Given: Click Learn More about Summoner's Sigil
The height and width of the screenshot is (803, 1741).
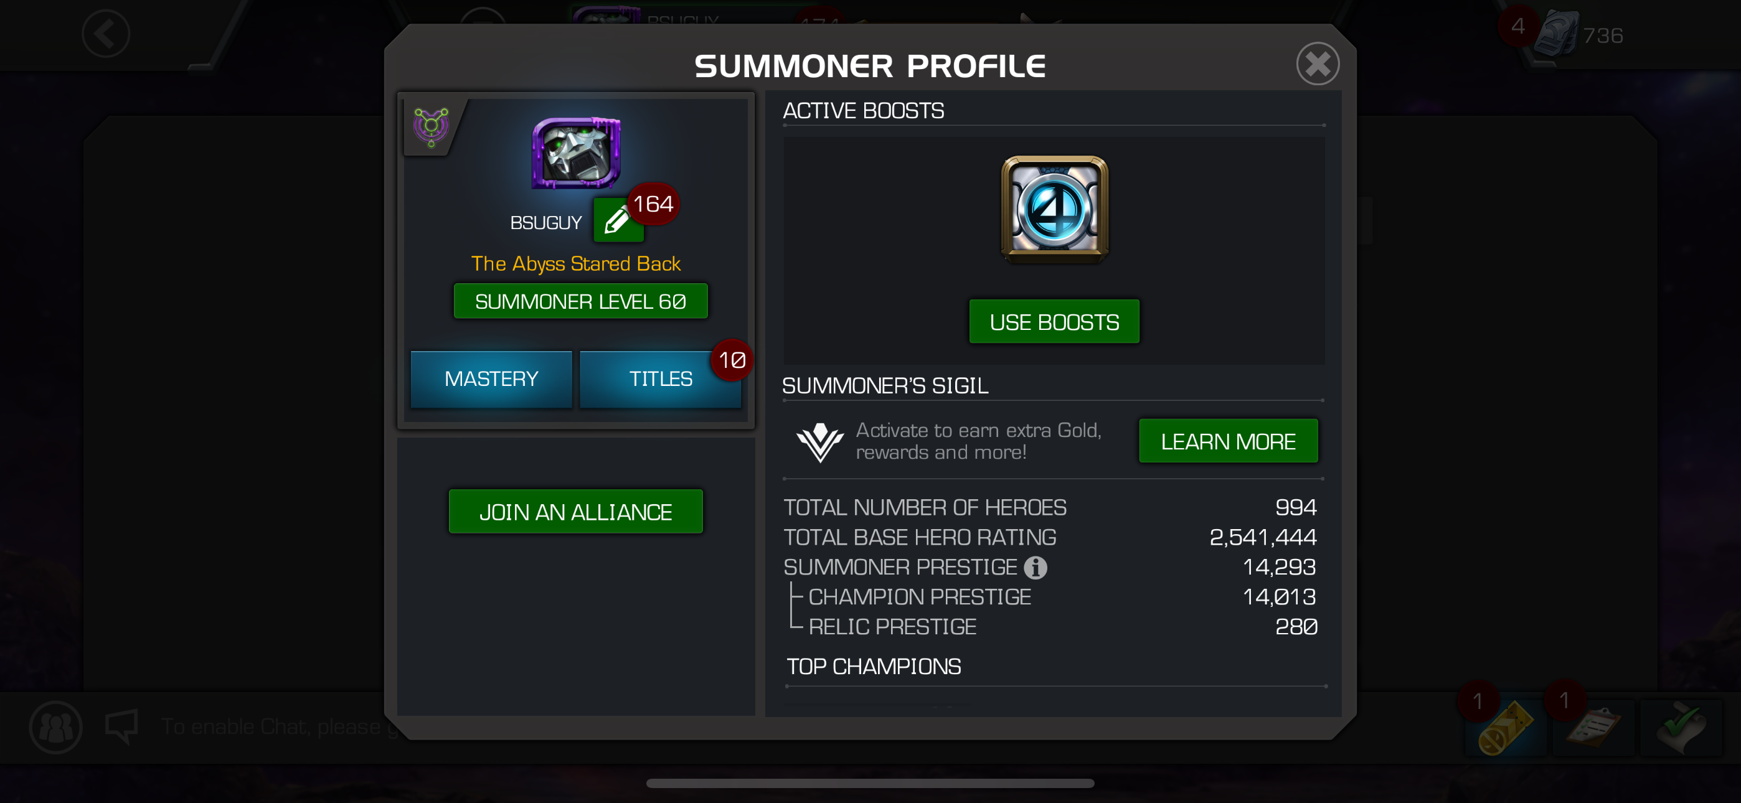Looking at the screenshot, I should click(x=1228, y=441).
